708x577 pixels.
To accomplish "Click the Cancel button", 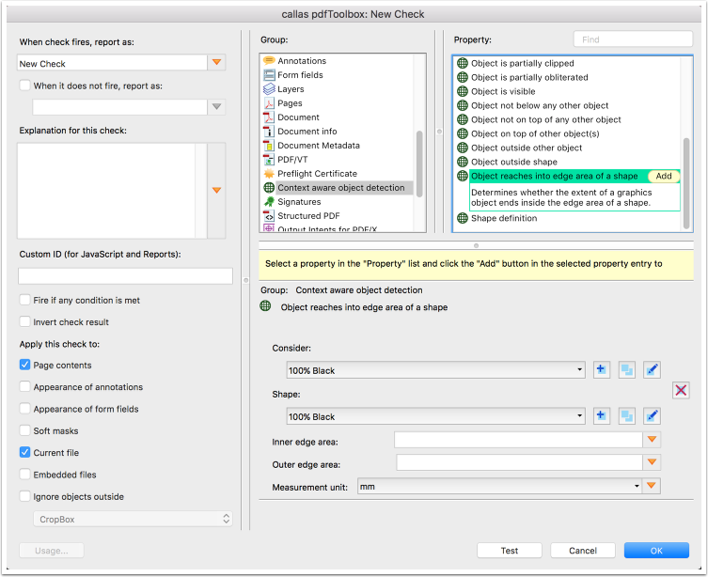I will pos(582,551).
